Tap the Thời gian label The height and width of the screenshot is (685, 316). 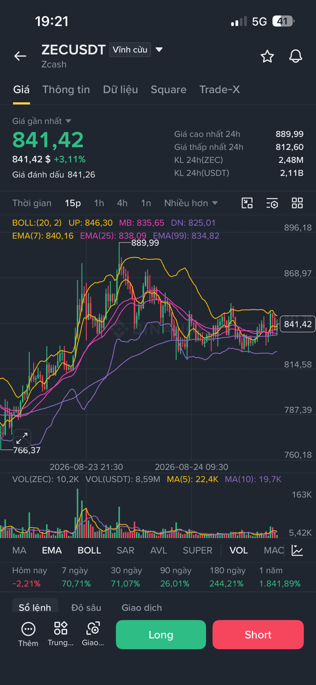coord(32,203)
